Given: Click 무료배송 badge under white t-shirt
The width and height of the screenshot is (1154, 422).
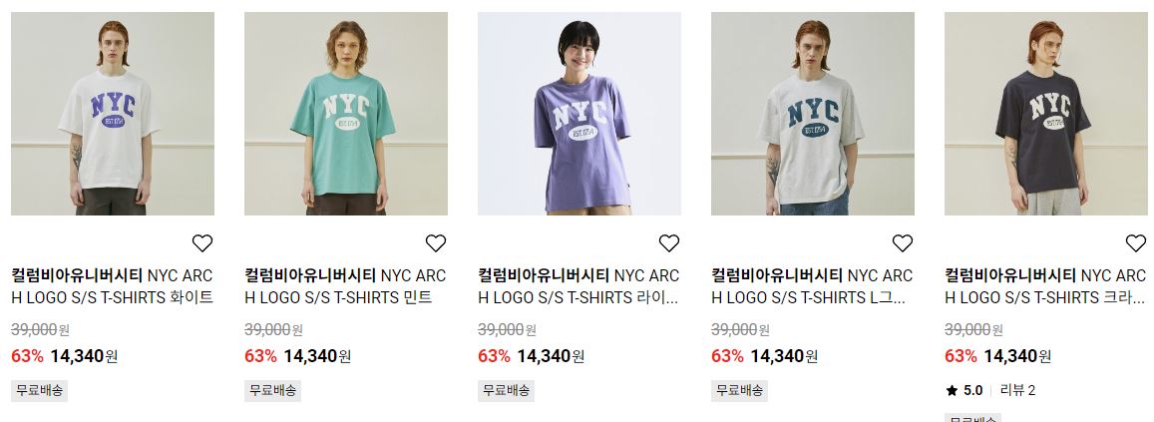Looking at the screenshot, I should click(40, 390).
